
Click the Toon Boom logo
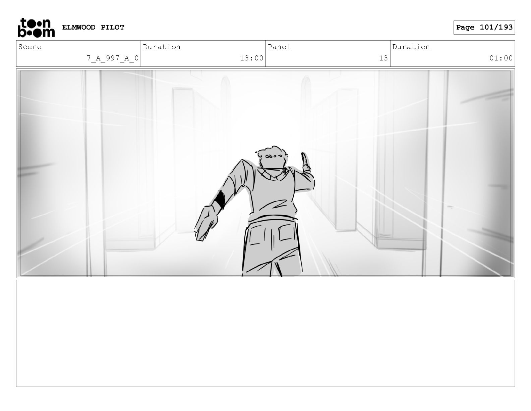[36, 27]
